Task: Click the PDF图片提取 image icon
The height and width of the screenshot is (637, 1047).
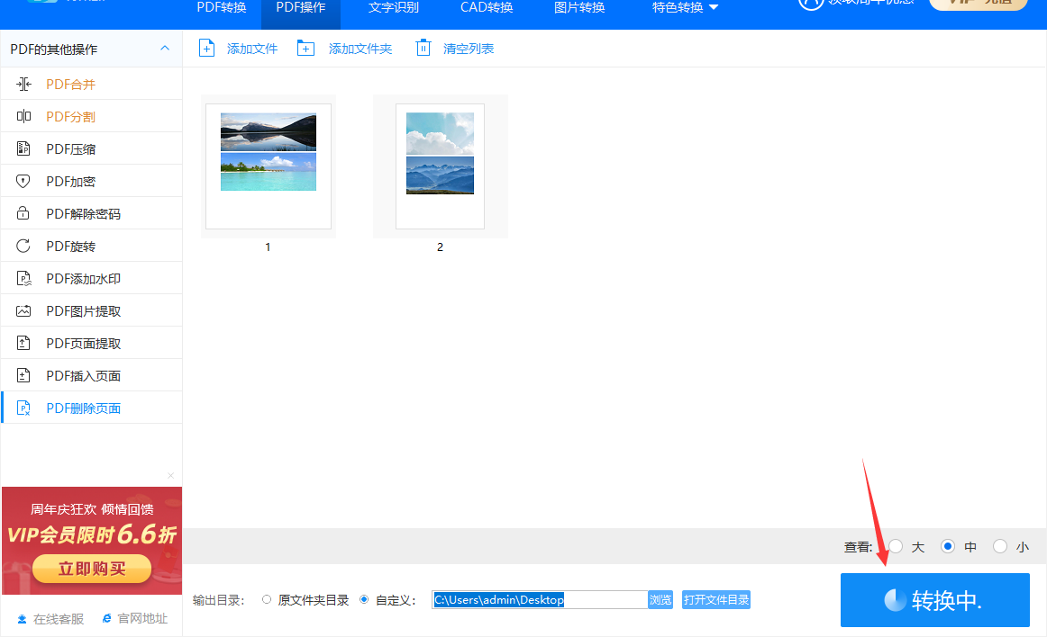Action: [23, 310]
